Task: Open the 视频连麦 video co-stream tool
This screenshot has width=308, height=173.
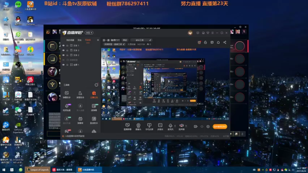Action: [67, 108]
